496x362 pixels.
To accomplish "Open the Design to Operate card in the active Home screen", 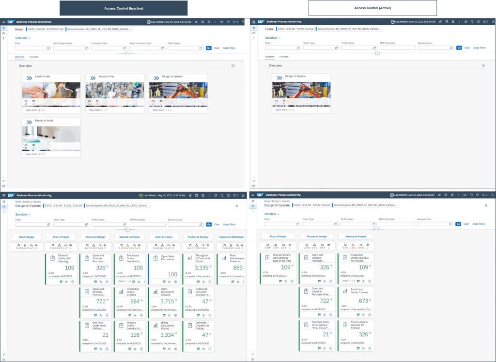I will tap(301, 94).
